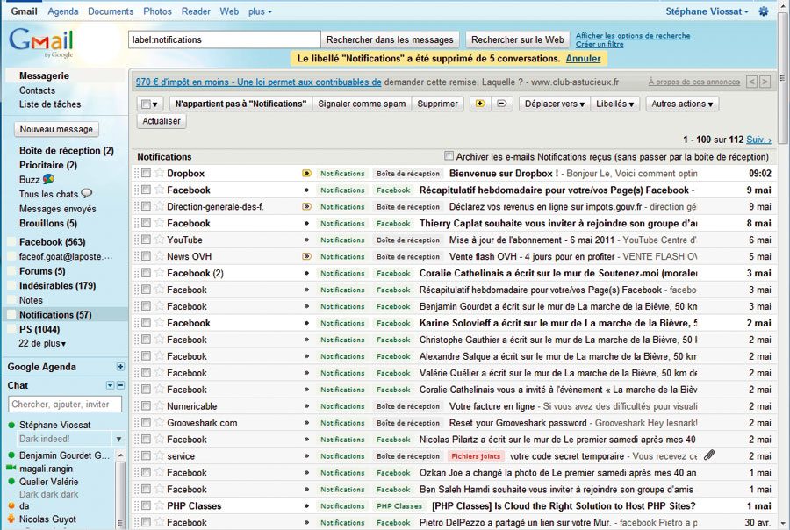
Task: Star the Dropbox welcome email
Action: click(x=159, y=174)
